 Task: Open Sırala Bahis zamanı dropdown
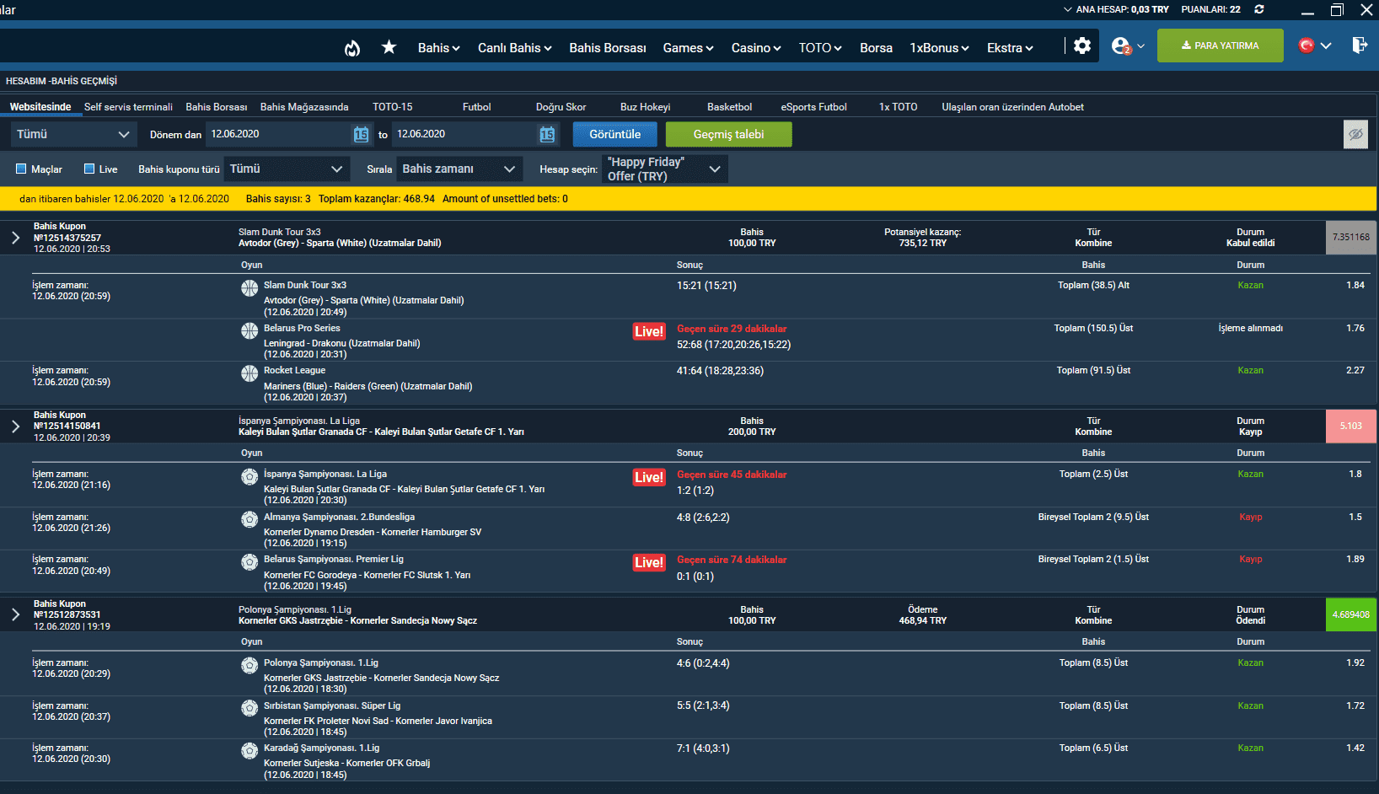pos(459,169)
